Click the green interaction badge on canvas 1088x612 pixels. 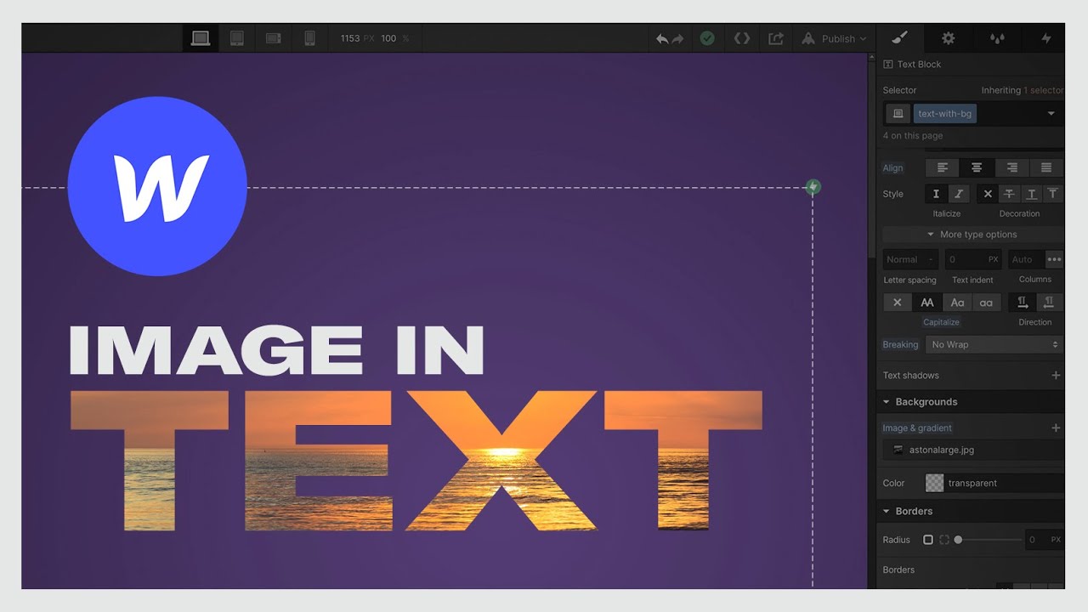click(x=813, y=187)
